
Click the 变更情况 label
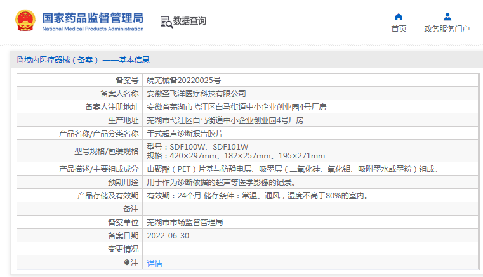point(123,249)
